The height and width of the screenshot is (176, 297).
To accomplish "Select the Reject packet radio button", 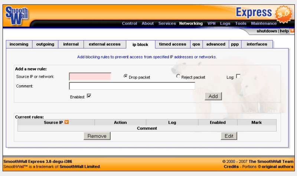I will (178, 76).
